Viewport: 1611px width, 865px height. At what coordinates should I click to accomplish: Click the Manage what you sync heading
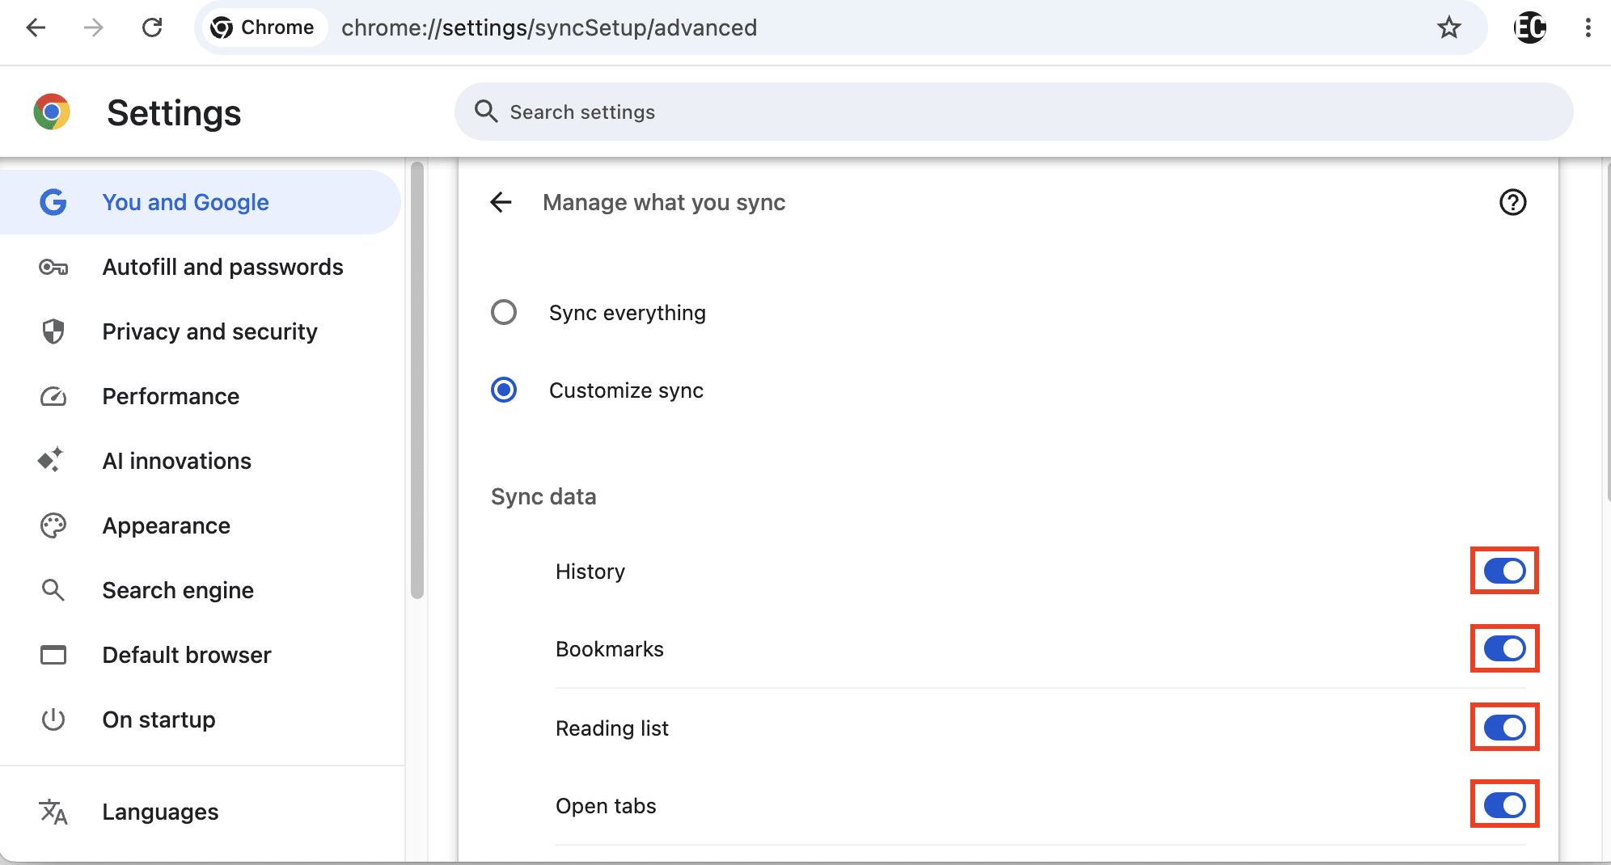[664, 202]
